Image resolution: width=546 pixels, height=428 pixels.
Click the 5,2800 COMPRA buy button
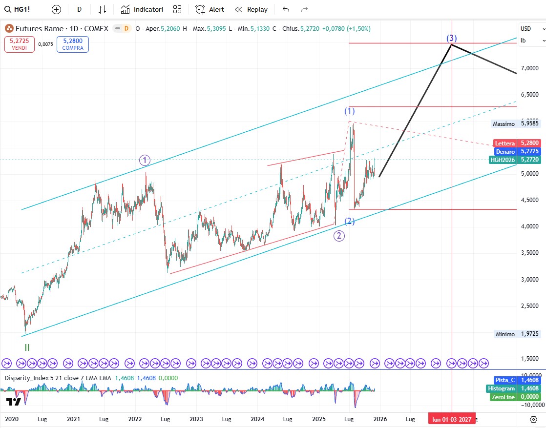point(73,44)
